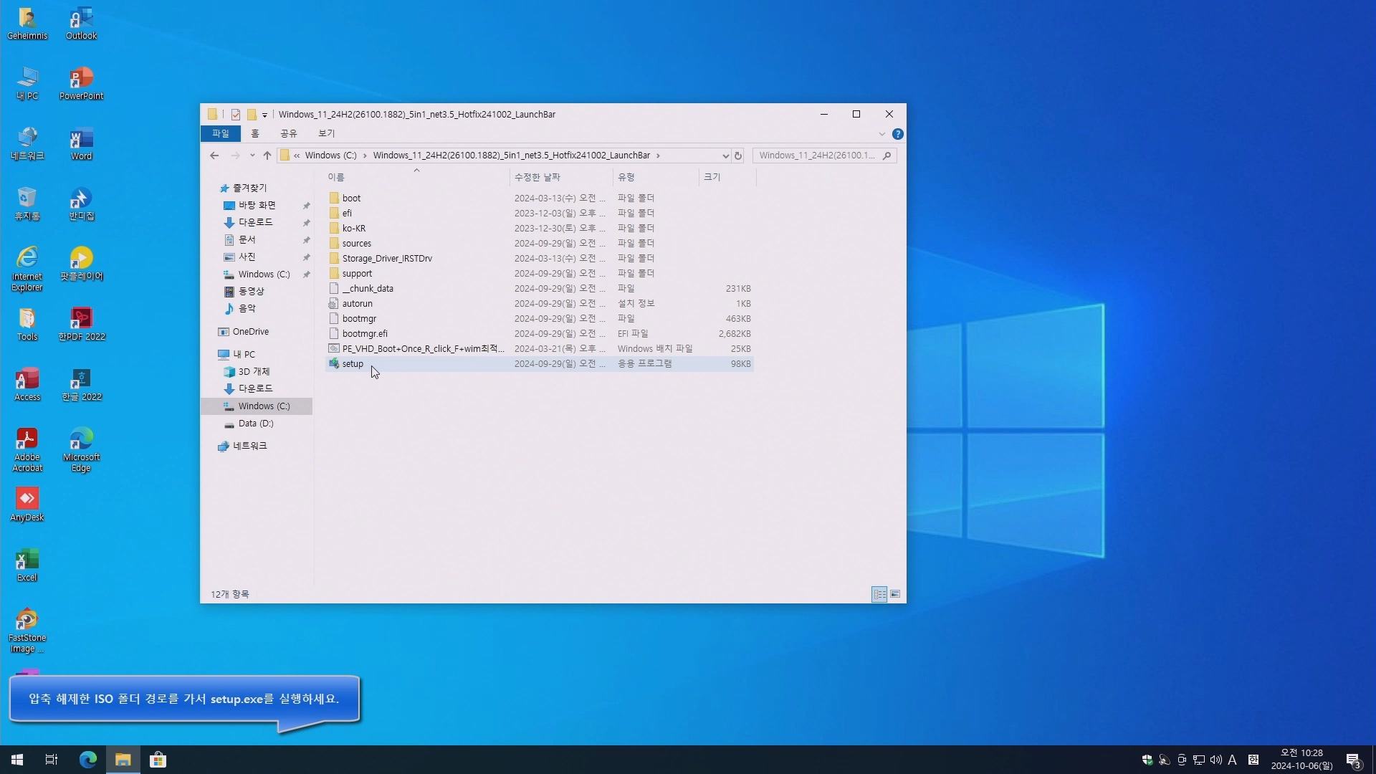Viewport: 1376px width, 774px height.
Task: Switch to large icons view layout
Action: tap(895, 594)
